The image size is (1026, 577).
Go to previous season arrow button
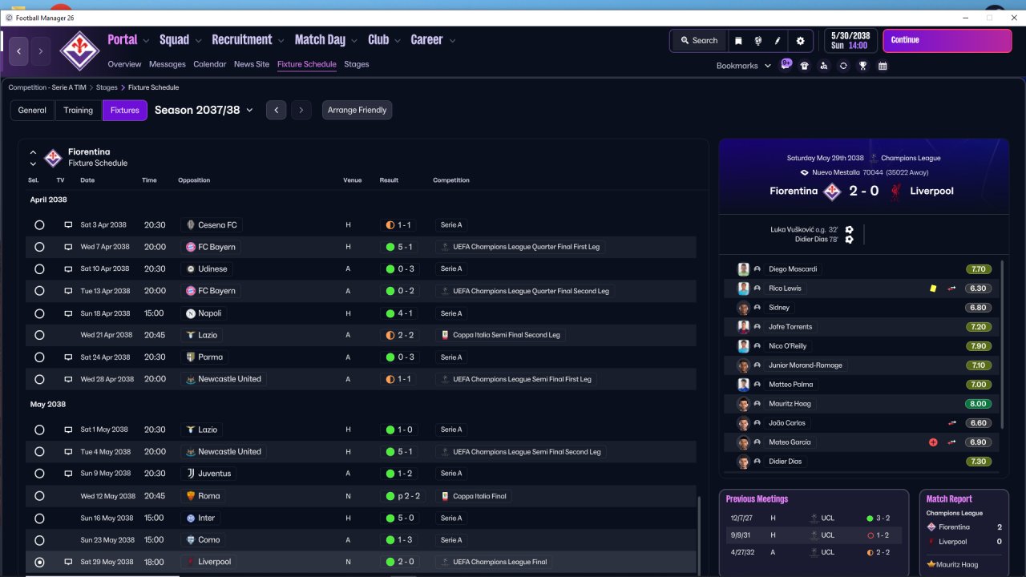(276, 110)
